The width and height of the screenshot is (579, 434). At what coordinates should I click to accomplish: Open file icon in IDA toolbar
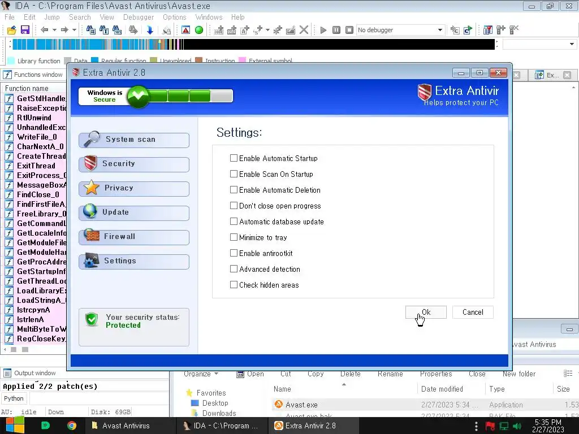pos(12,30)
